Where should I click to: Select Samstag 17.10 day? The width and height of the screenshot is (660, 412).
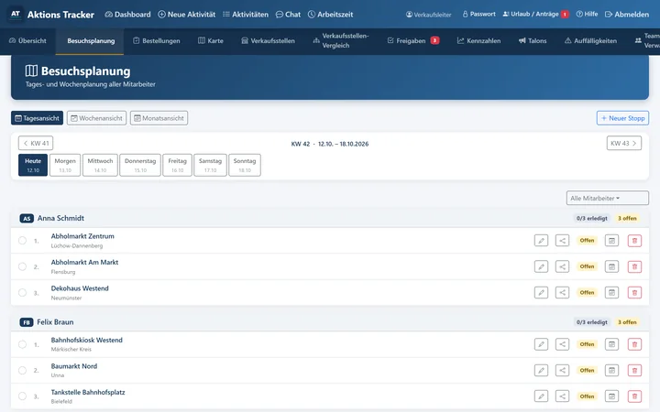[210, 165]
